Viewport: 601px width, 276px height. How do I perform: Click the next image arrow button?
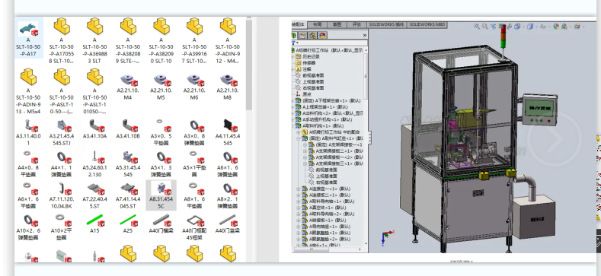(555, 139)
